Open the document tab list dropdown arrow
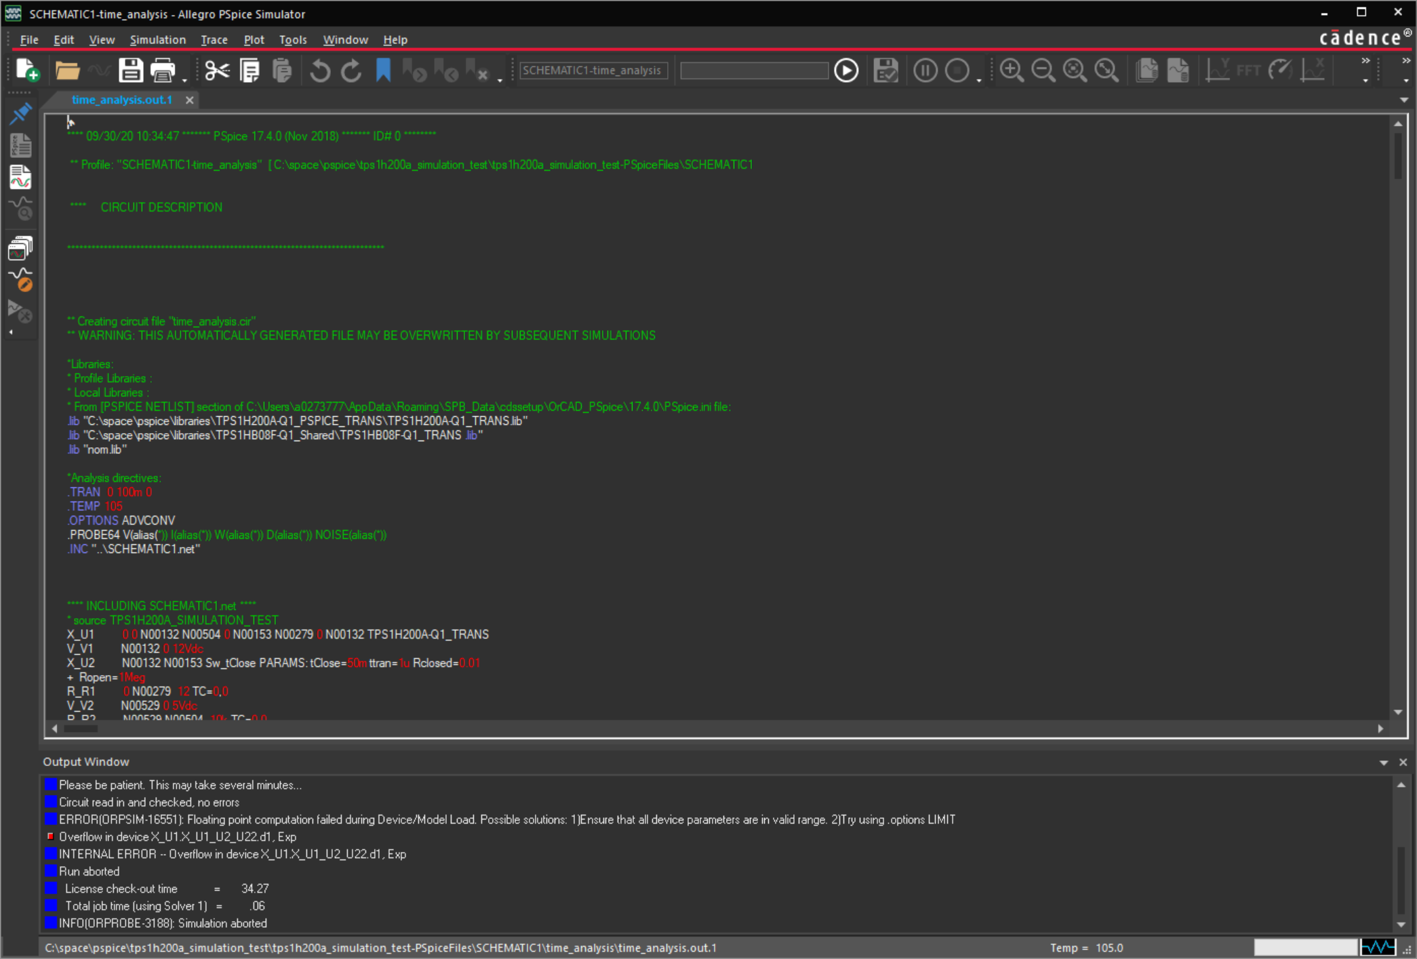 (x=1404, y=100)
